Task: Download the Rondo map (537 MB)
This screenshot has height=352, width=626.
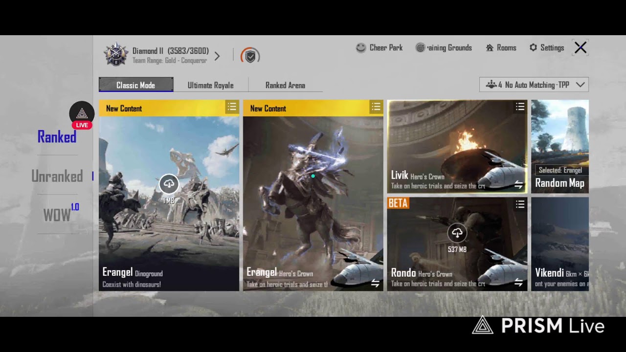Action: (457, 233)
